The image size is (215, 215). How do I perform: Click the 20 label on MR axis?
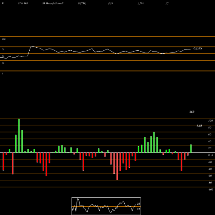click(210, 148)
